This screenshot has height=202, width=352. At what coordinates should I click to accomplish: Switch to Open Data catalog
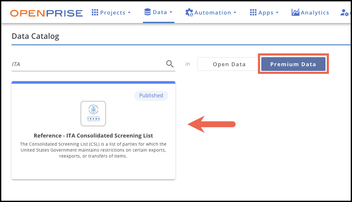229,64
